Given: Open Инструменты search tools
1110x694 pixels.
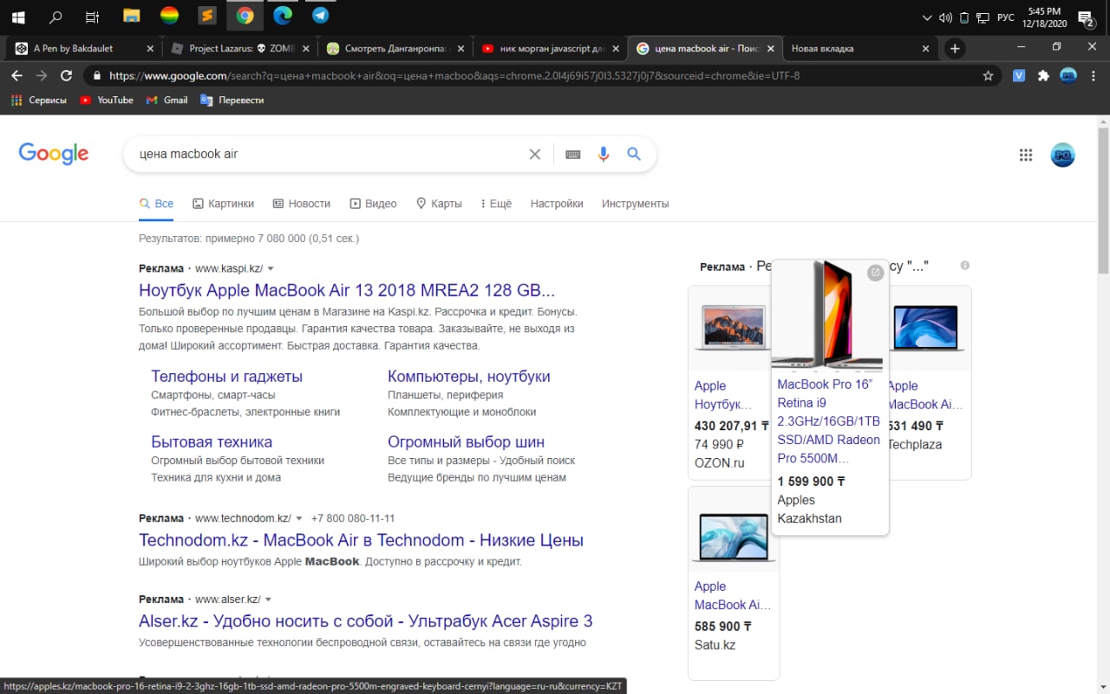Looking at the screenshot, I should (636, 204).
